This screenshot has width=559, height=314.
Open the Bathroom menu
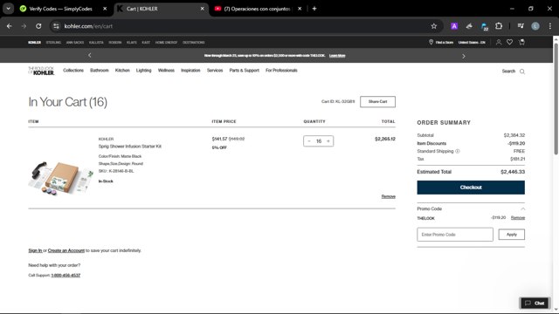(x=99, y=71)
